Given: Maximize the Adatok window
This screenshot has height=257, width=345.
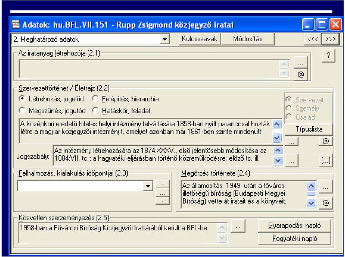Looking at the screenshot, I should (x=322, y=24).
